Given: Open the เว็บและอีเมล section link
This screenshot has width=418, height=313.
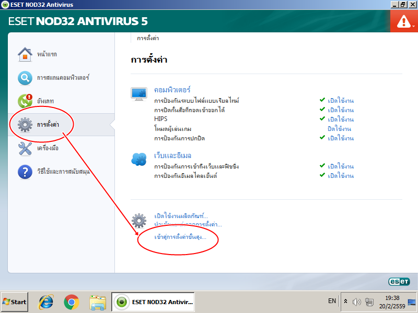Looking at the screenshot, I should pos(173,155).
